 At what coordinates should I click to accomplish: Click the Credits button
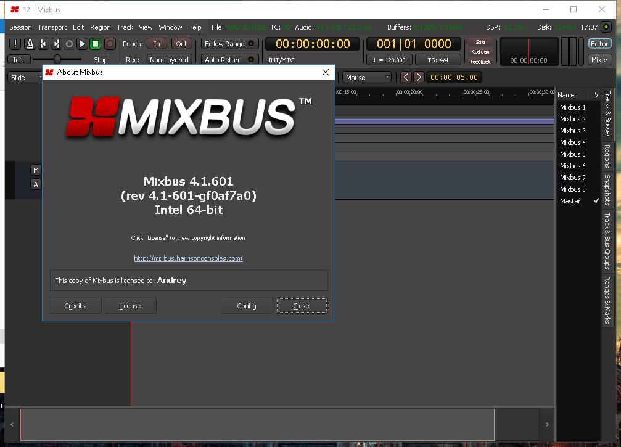(x=75, y=306)
